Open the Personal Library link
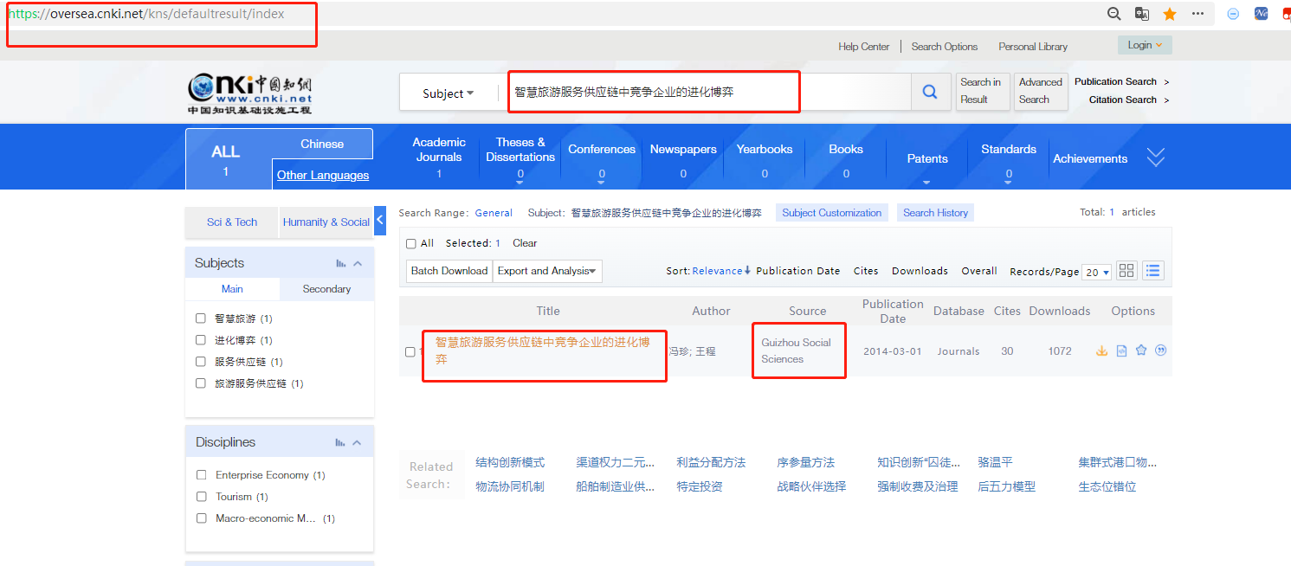 [1033, 47]
